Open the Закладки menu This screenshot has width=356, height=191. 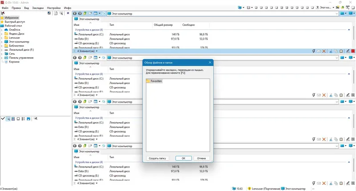(x=38, y=8)
